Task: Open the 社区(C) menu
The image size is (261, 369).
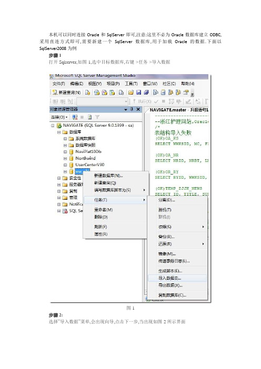Action: (169, 84)
